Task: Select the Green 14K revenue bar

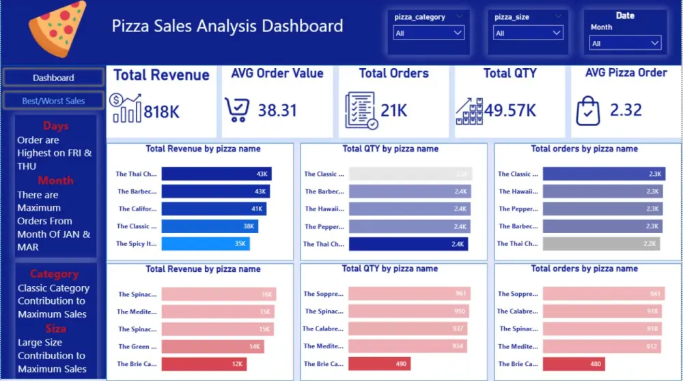Action: pyautogui.click(x=212, y=347)
